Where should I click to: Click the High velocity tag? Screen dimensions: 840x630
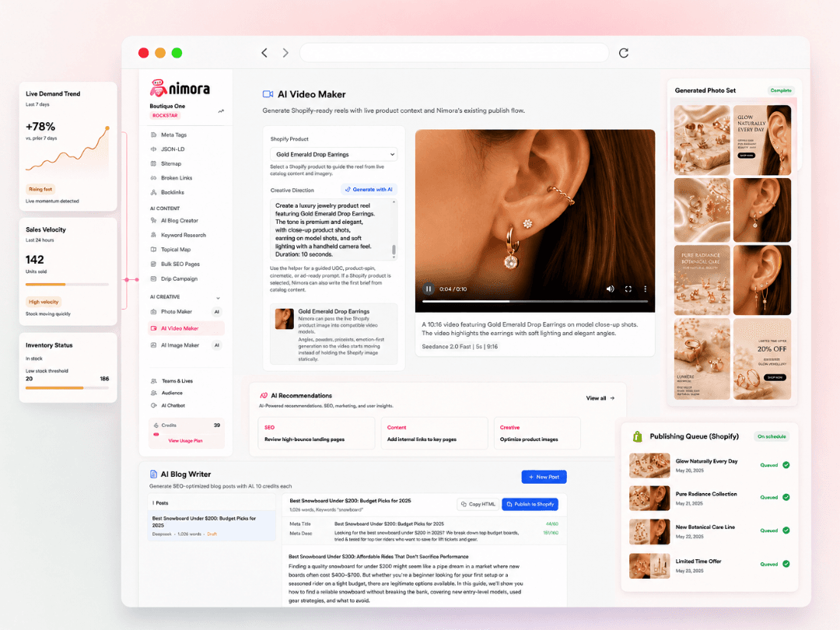pyautogui.click(x=44, y=302)
